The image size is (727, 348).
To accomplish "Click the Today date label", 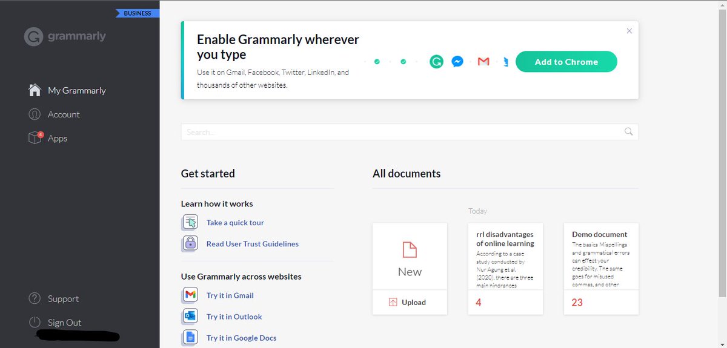I will coord(477,211).
